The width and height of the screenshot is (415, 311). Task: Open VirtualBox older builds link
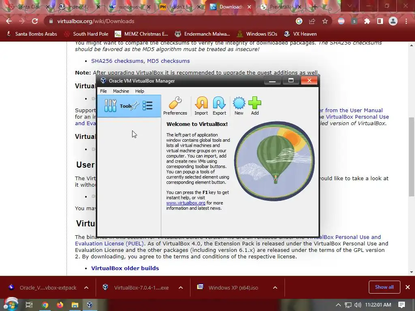click(125, 268)
